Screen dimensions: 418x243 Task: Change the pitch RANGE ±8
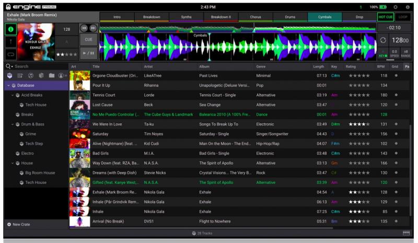405,53
